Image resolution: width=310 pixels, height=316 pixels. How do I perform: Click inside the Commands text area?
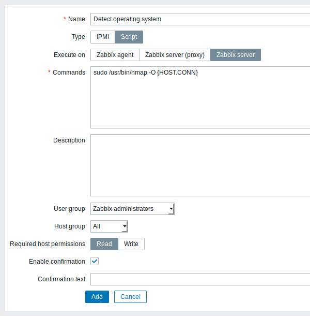click(200, 97)
